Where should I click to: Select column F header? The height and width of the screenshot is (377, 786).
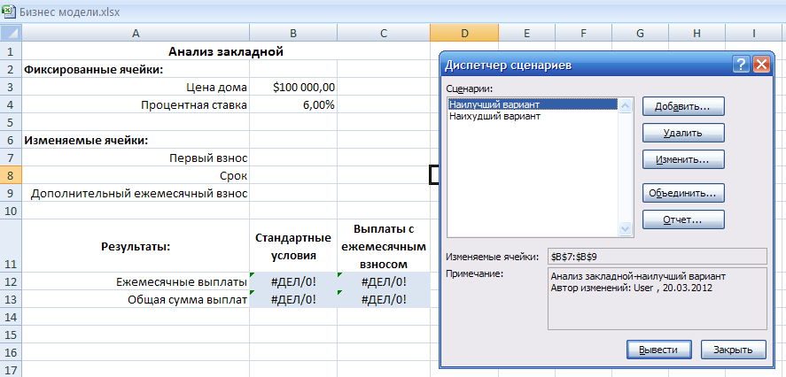[x=583, y=33]
